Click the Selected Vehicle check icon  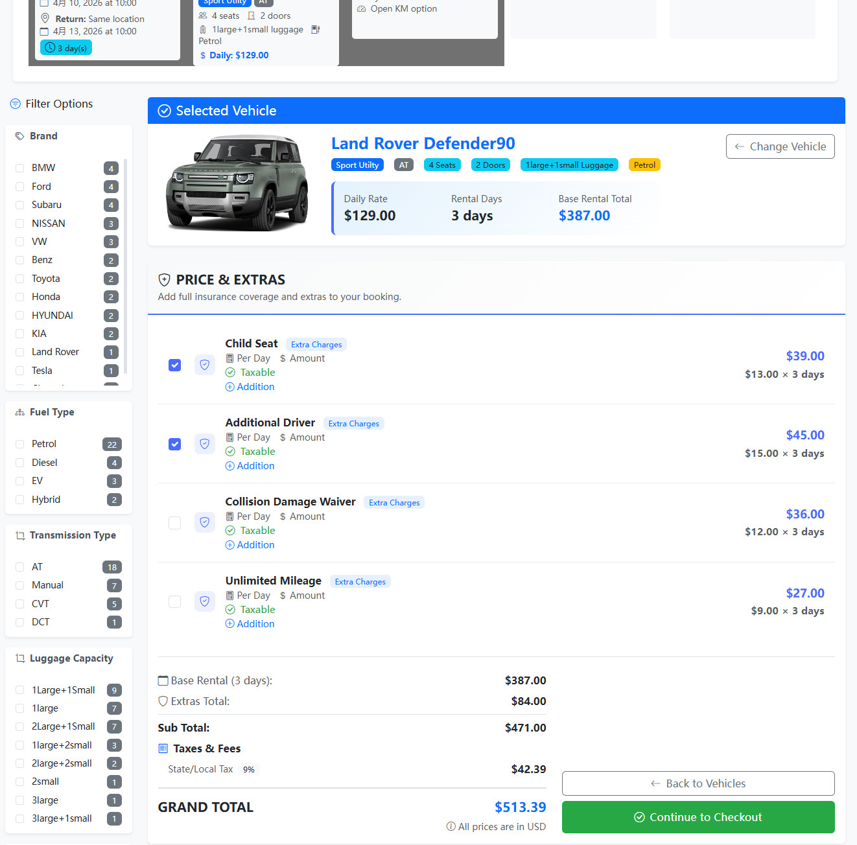click(x=165, y=111)
